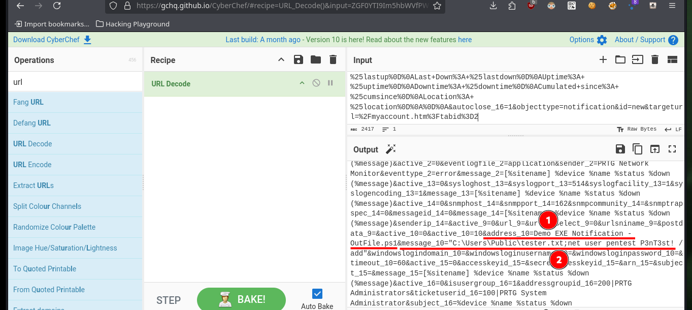
Task: Click the STEP button
Action: pyautogui.click(x=169, y=300)
